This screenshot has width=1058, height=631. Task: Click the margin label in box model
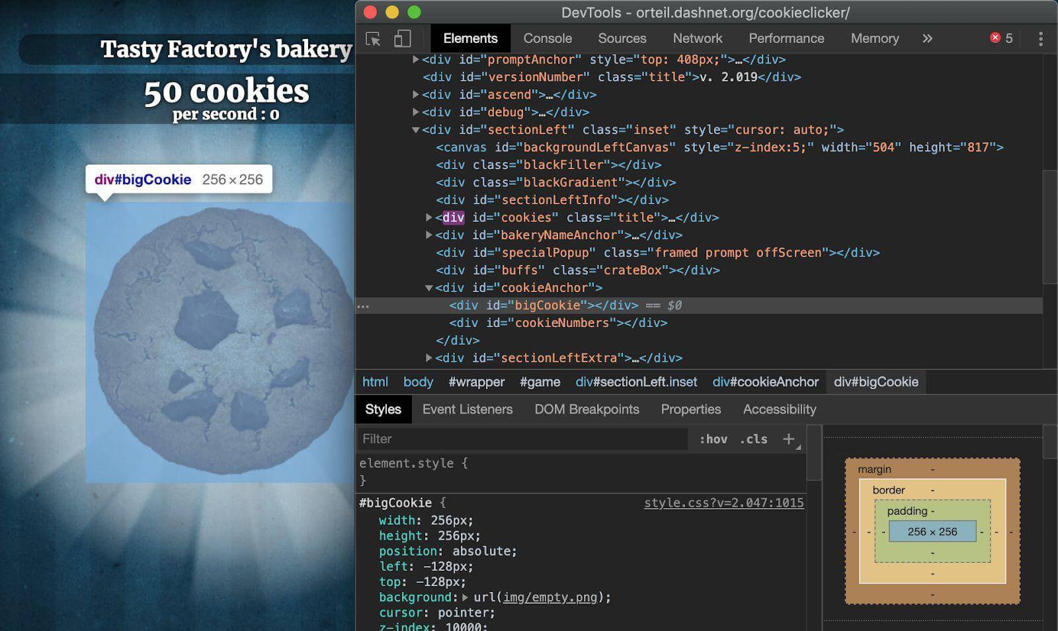(874, 469)
